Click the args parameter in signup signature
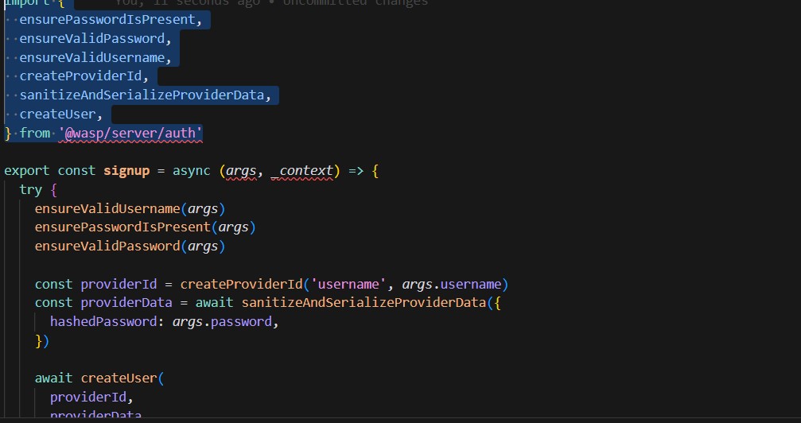Image resolution: width=801 pixels, height=423 pixels. pyautogui.click(x=241, y=171)
